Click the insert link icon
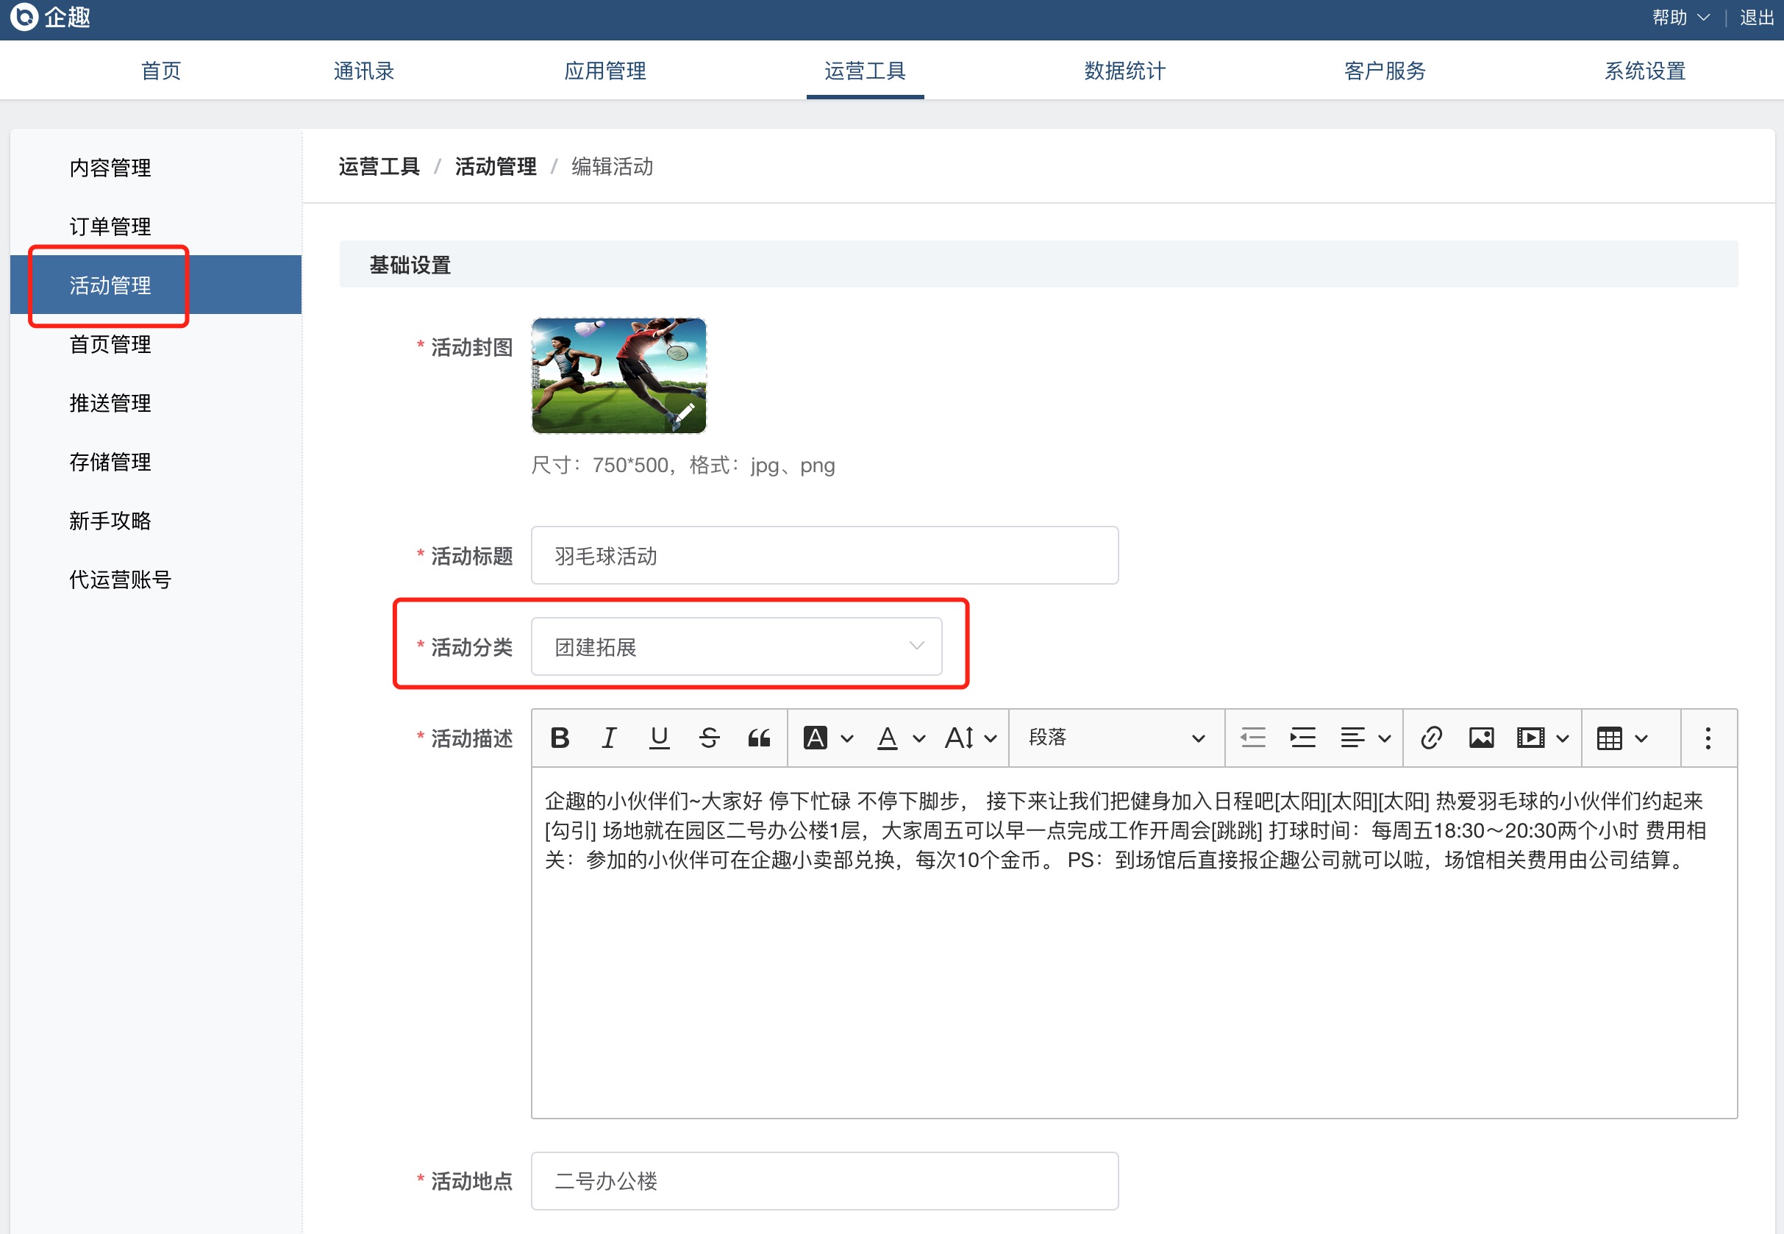This screenshot has height=1234, width=1784. [x=1431, y=738]
